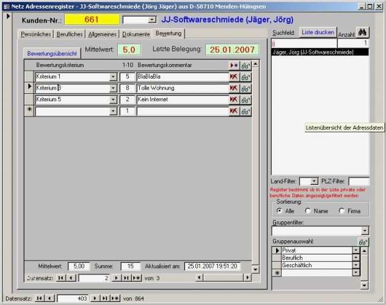Viewport: 386px width, 305px height.
Task: Click the Bewertungsübersicht button
Action: (52, 53)
